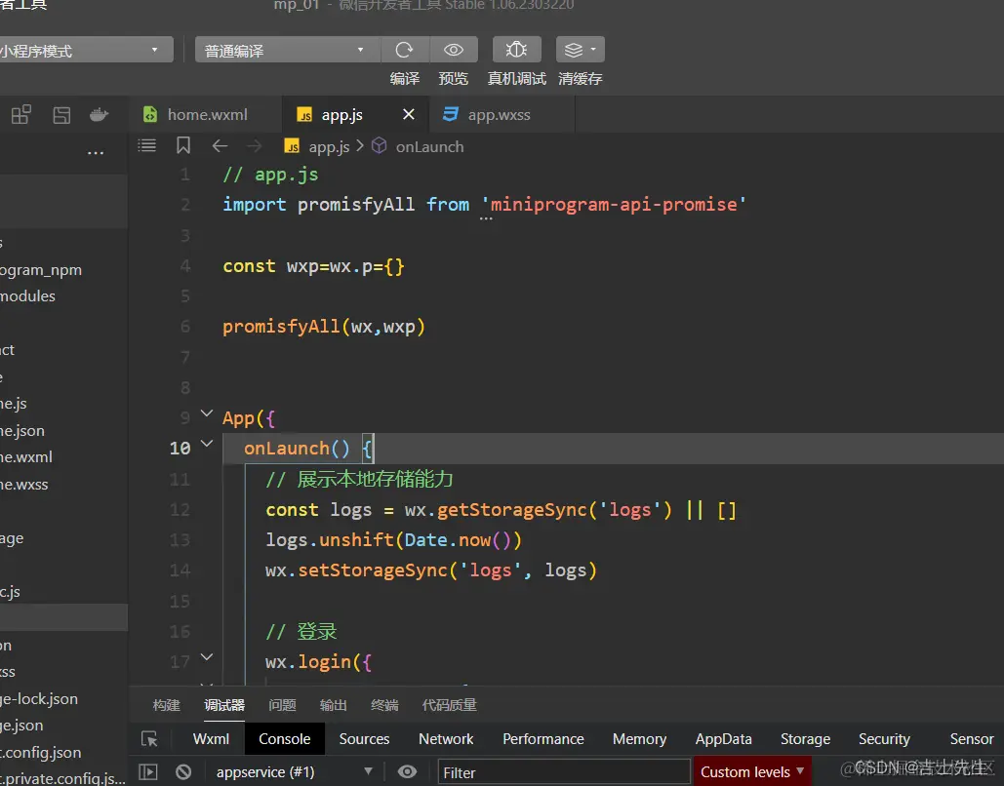Clear the console with the ban icon

tap(183, 772)
